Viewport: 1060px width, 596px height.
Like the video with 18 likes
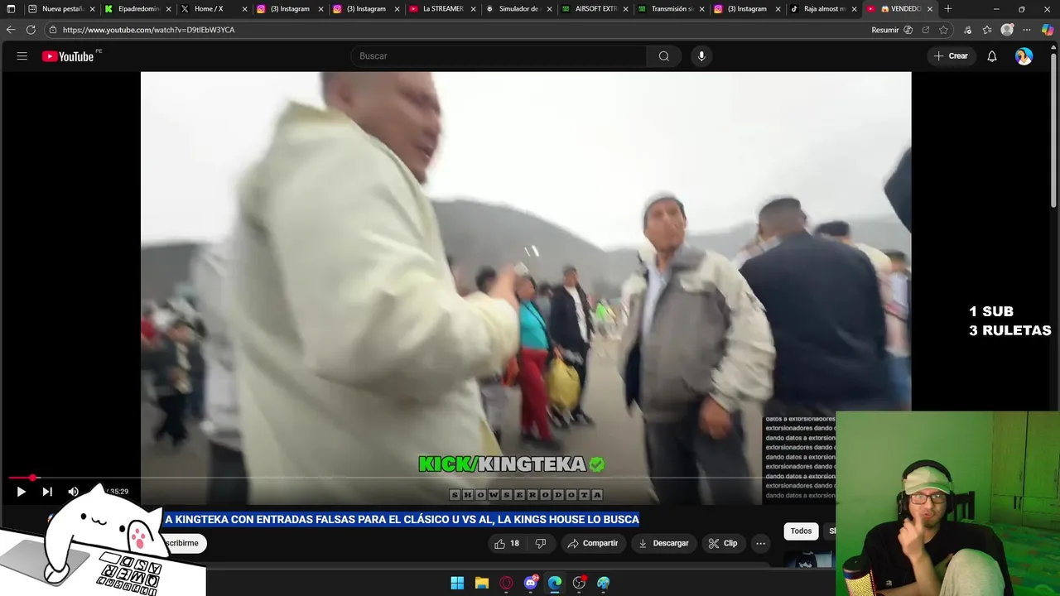pos(506,543)
